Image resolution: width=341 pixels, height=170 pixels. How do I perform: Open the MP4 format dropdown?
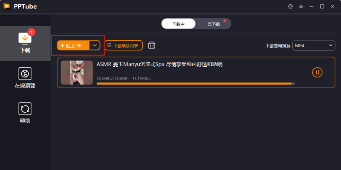coord(314,45)
